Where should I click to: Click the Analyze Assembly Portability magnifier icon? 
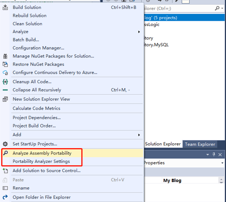point(6,153)
